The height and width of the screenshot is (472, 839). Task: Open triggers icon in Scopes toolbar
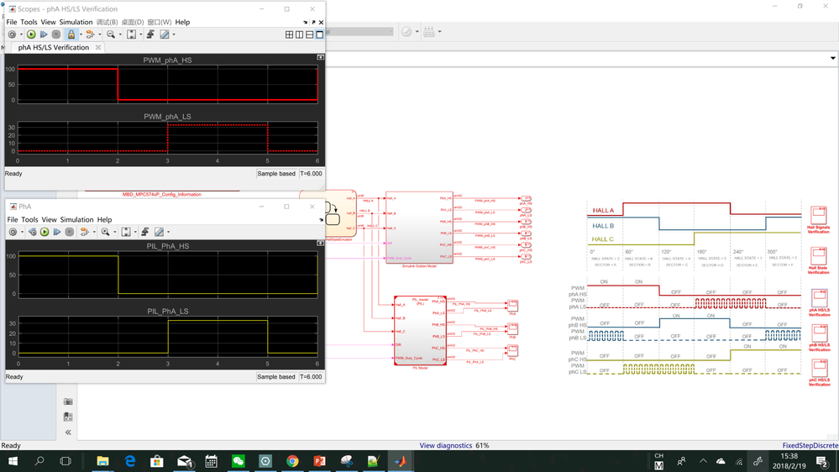tap(151, 34)
